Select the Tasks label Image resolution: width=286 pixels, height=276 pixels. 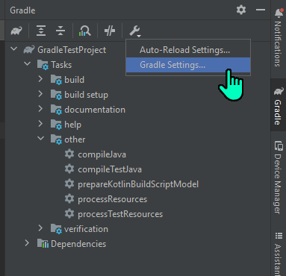61,65
